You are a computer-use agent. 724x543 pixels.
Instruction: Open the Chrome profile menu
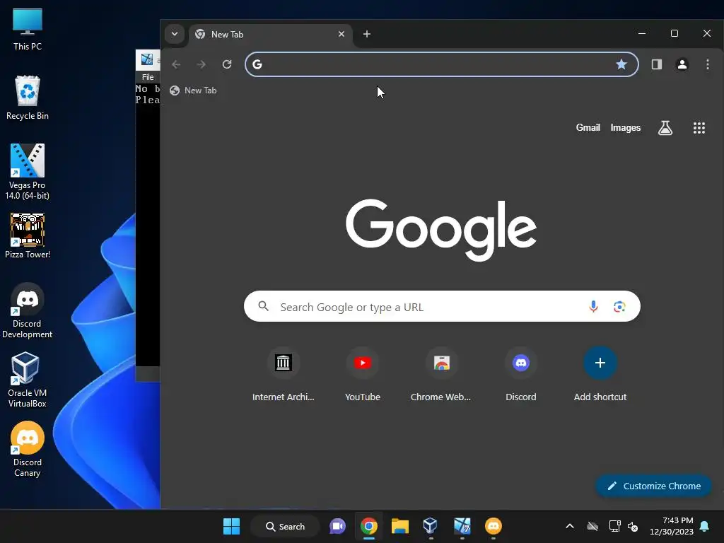(x=682, y=64)
